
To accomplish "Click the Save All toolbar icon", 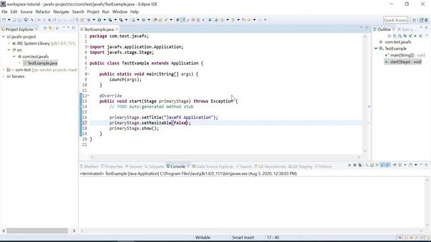I will 20,19.
